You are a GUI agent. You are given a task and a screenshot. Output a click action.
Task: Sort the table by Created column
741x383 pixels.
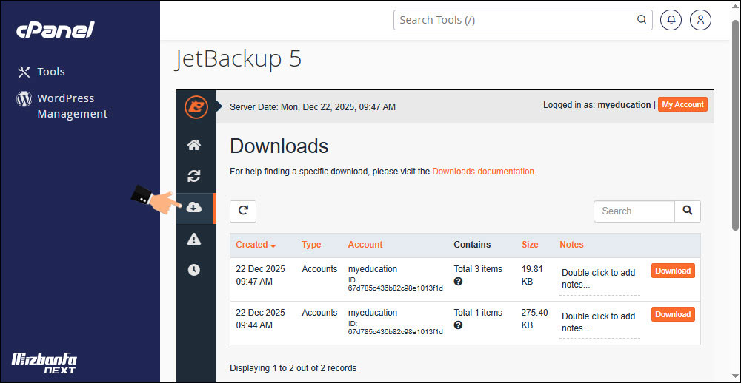(x=256, y=245)
